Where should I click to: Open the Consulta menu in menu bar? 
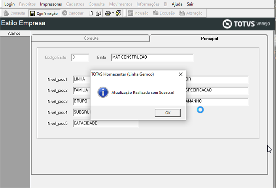96,4
